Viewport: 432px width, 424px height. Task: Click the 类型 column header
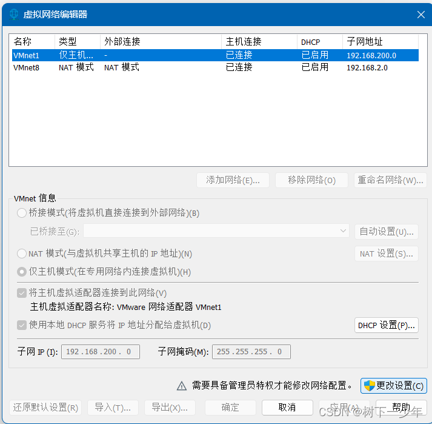pos(78,42)
